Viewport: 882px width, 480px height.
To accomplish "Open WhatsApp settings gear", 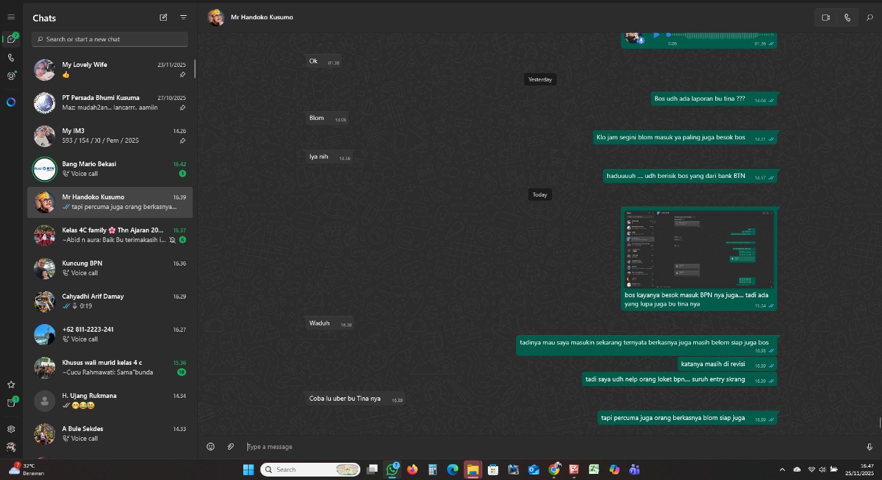I will point(11,429).
